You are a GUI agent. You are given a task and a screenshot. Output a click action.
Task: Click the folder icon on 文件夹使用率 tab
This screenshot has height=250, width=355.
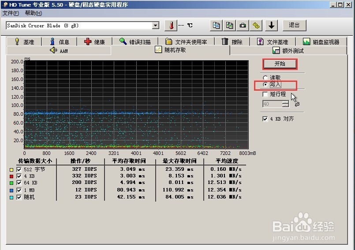point(168,41)
